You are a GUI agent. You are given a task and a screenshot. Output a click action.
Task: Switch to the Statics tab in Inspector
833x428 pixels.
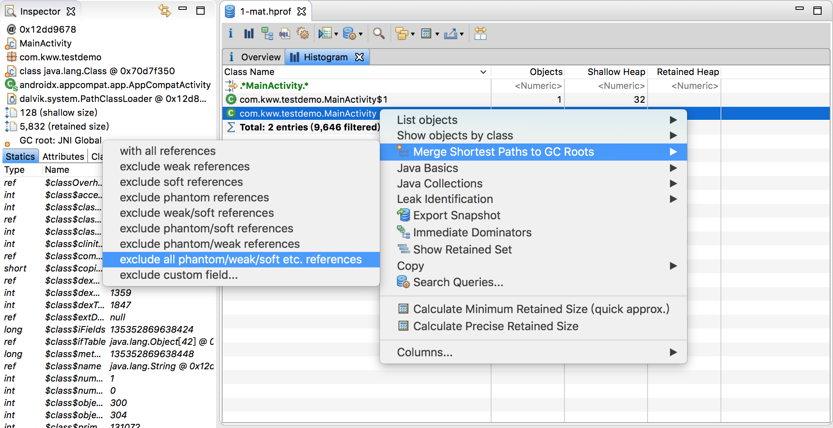click(20, 157)
